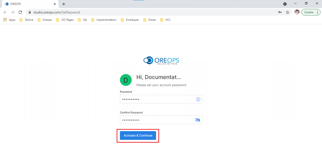This screenshot has height=150, width=322.
Task: Go forward in browser history
Action: [x=13, y=12]
